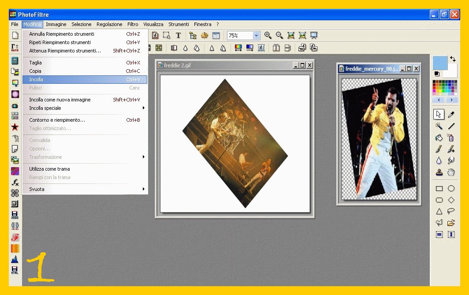Click the Zoom Out magnifier icon
The height and width of the screenshot is (295, 469).
pos(279,35)
